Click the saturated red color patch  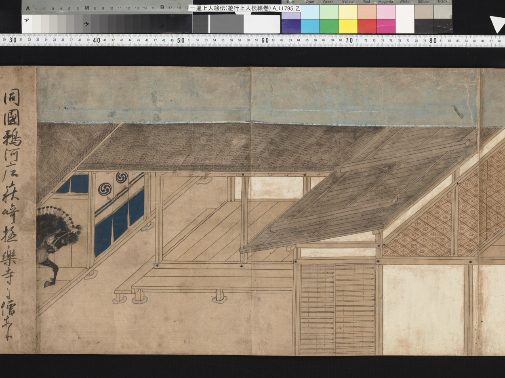point(367,26)
